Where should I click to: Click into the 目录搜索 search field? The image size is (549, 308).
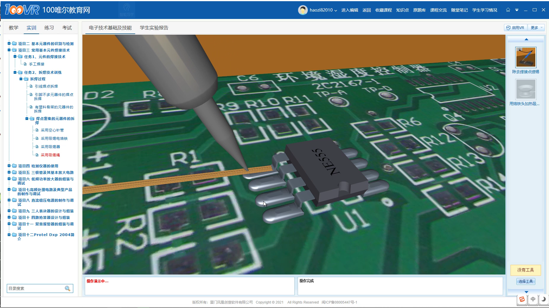coord(35,288)
